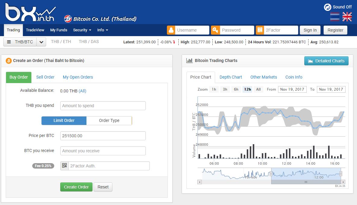Open the Info dropdown menu
Image resolution: width=357 pixels, height=205 pixels.
(102, 30)
